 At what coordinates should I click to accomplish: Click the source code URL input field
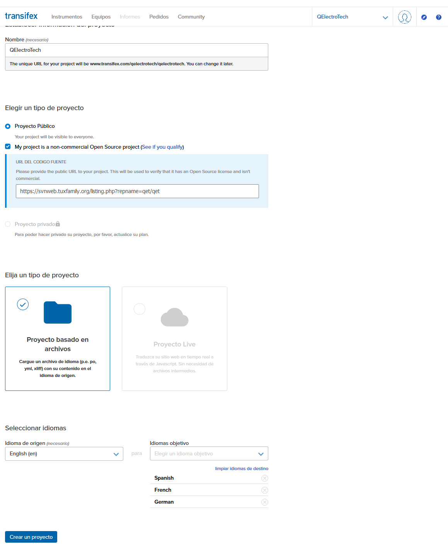[x=137, y=191]
